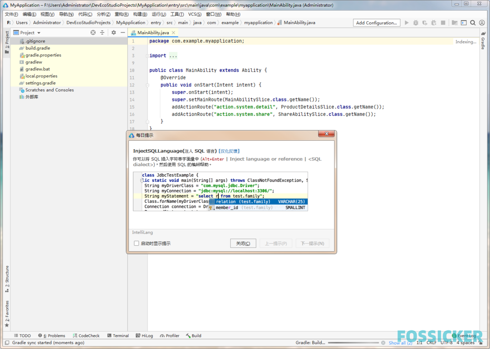This screenshot has width=490, height=349.
Task: Click the 汉化反馈 link
Action: pyautogui.click(x=229, y=151)
